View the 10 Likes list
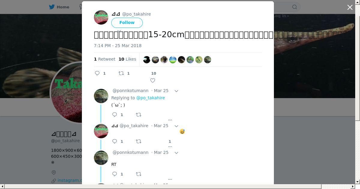360x189 pixels. pyautogui.click(x=127, y=59)
